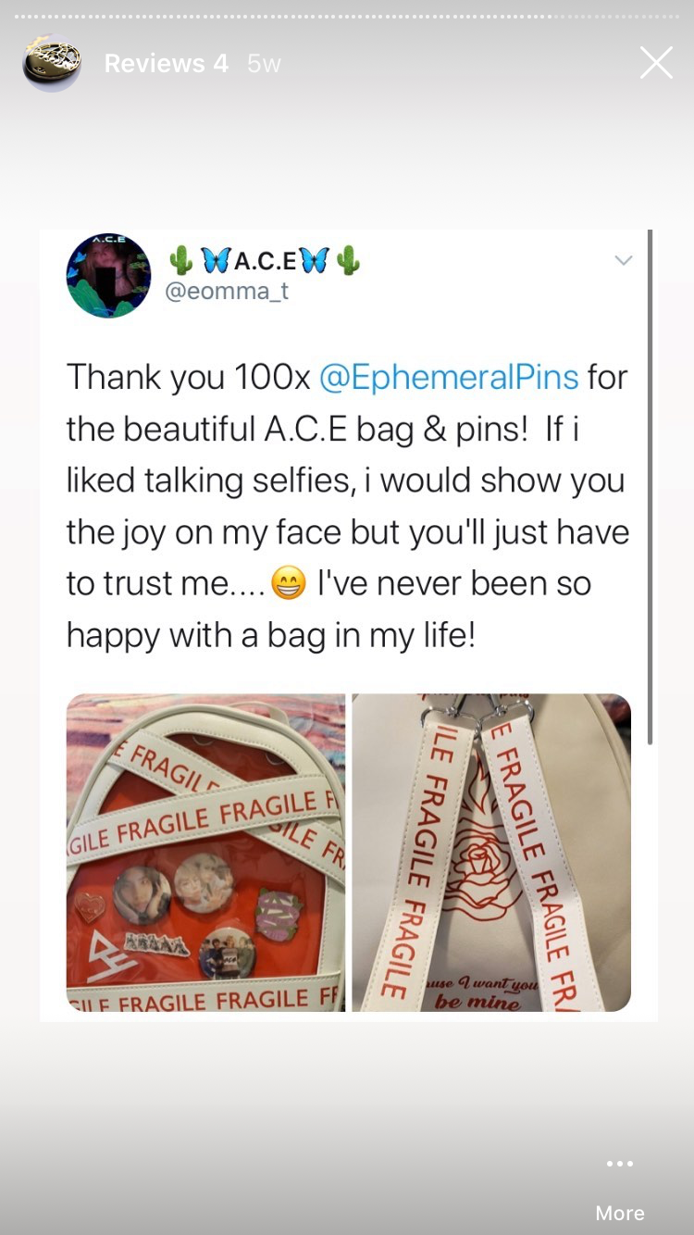Tap the Reviews 4 highlight title

point(166,63)
